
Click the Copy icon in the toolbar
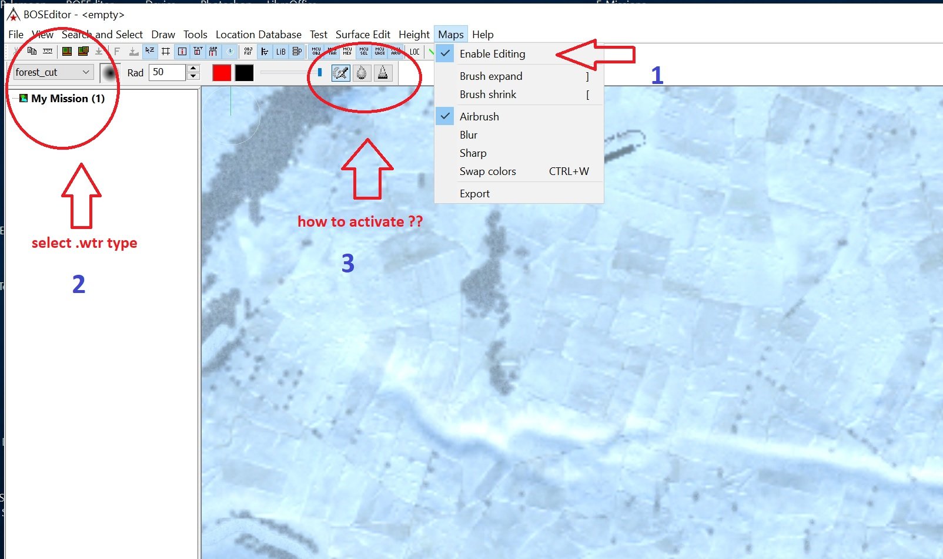[32, 52]
